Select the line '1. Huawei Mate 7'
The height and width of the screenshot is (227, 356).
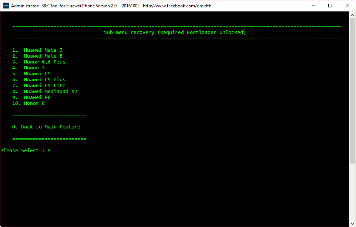tap(37, 50)
